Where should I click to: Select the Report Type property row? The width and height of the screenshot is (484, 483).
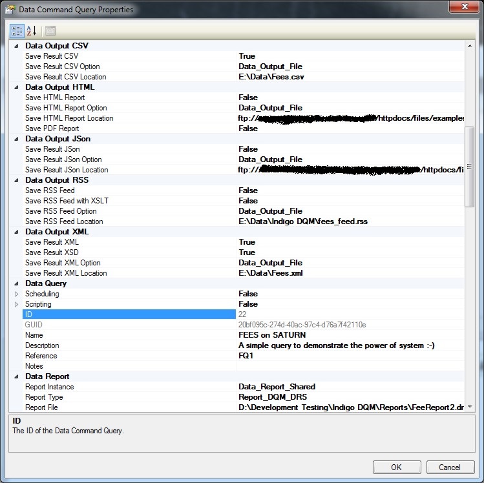45,397
